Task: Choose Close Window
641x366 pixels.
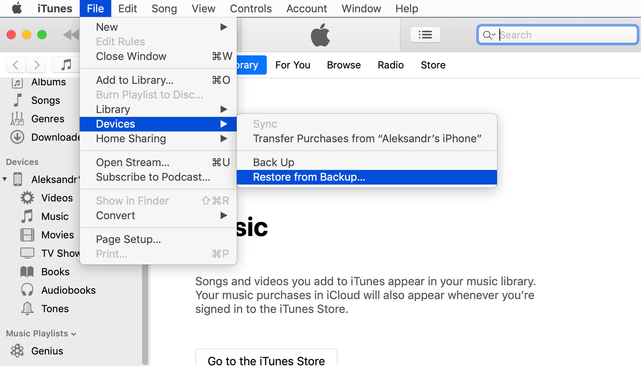Action: pos(158,56)
